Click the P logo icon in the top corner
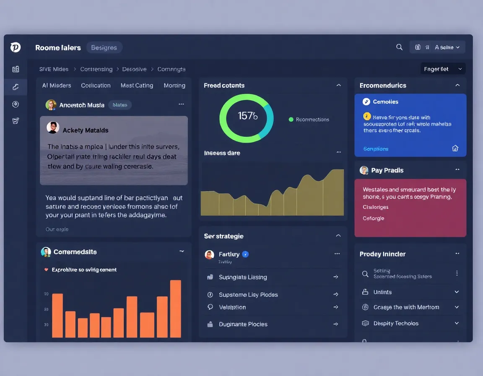 (16, 47)
